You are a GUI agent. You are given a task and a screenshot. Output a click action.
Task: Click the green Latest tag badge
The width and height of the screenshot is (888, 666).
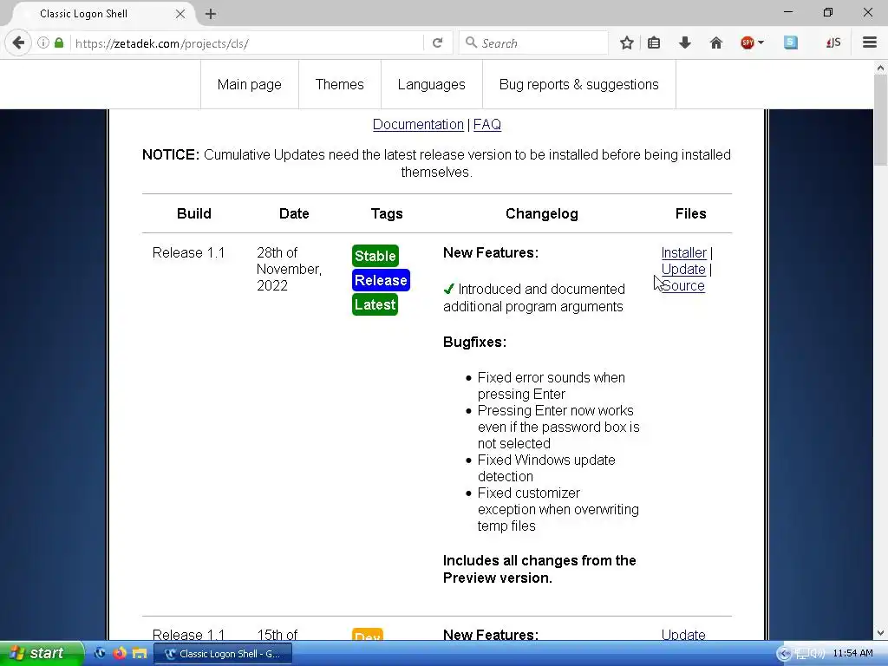coord(375,304)
